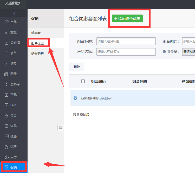The image size is (195, 173).
Task: Open 文章 menu item
Action: (14, 32)
